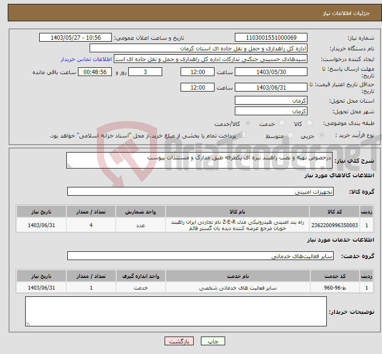Click the service table کد خدمت column header

point(335,276)
